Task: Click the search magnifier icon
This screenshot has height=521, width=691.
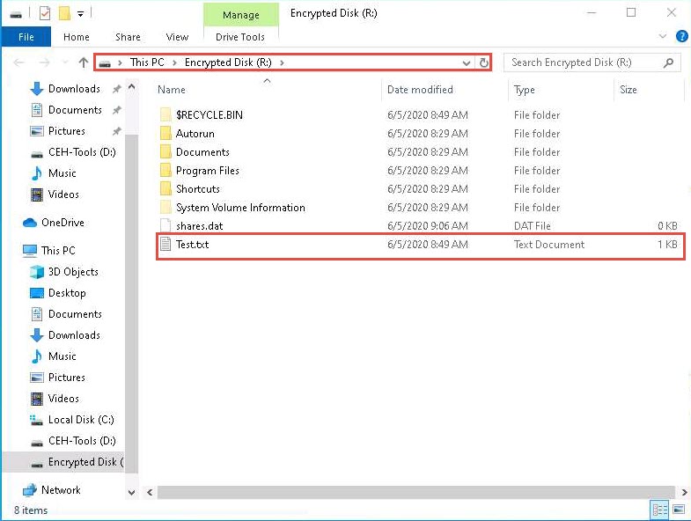Action: coord(669,62)
